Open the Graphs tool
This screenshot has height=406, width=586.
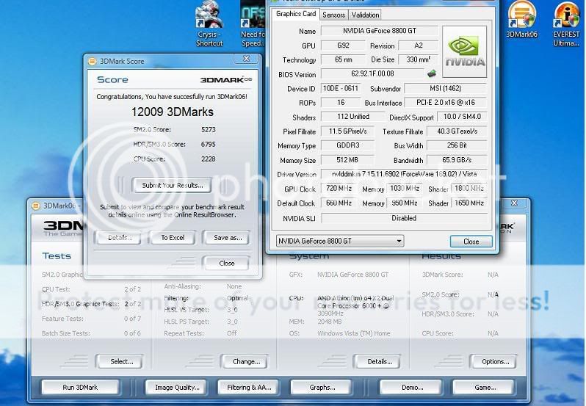click(x=322, y=388)
